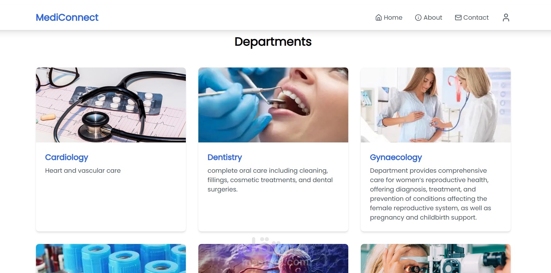Screen dimensions: 551x273
Task: Click the Departments heading
Action: click(x=273, y=42)
